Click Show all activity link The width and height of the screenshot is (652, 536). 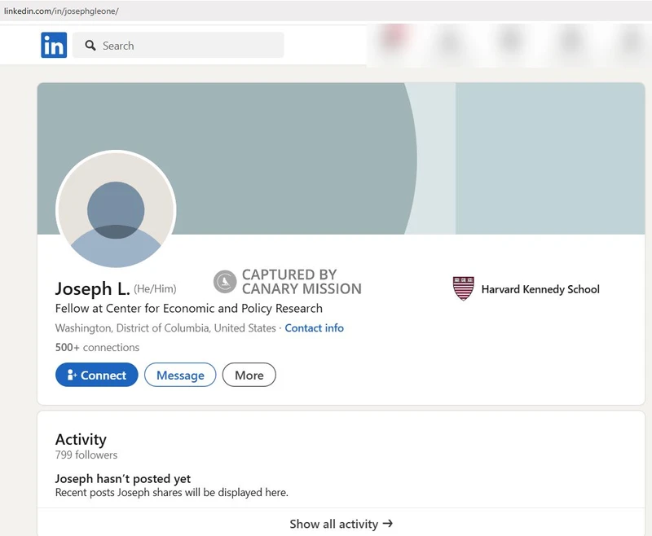341,524
